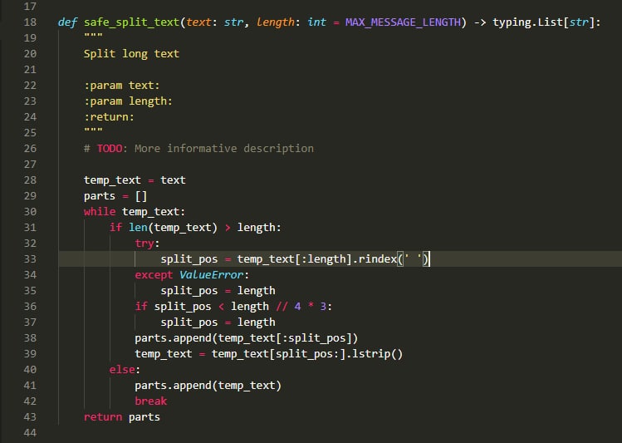Click the 'break' keyword
Viewport: 622px width, 443px height.
coord(151,401)
